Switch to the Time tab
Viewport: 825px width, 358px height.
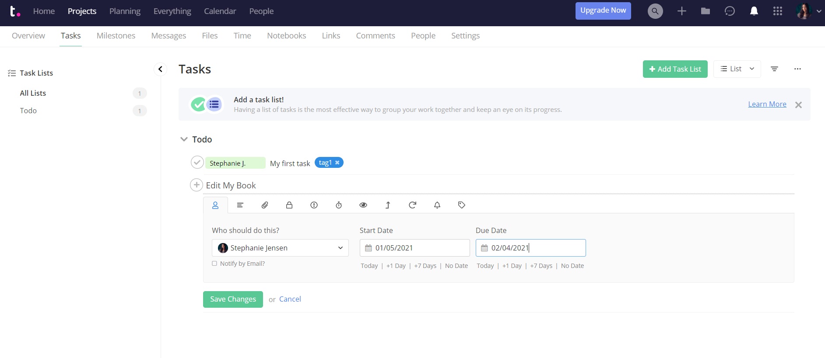click(x=242, y=36)
